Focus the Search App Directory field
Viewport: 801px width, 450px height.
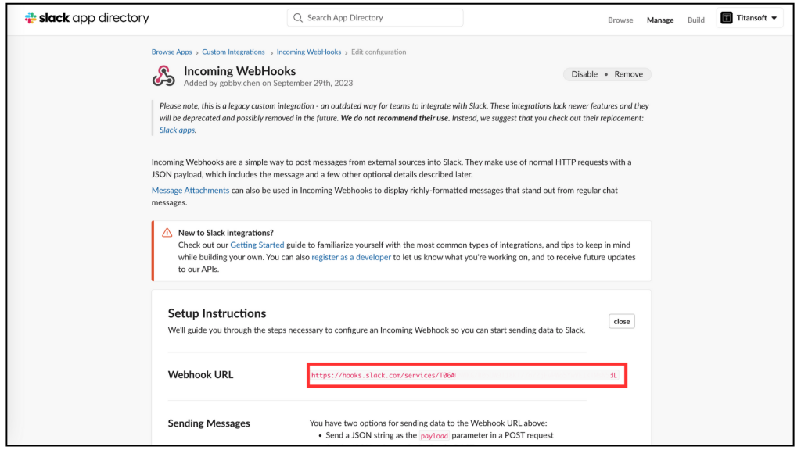[x=375, y=18]
